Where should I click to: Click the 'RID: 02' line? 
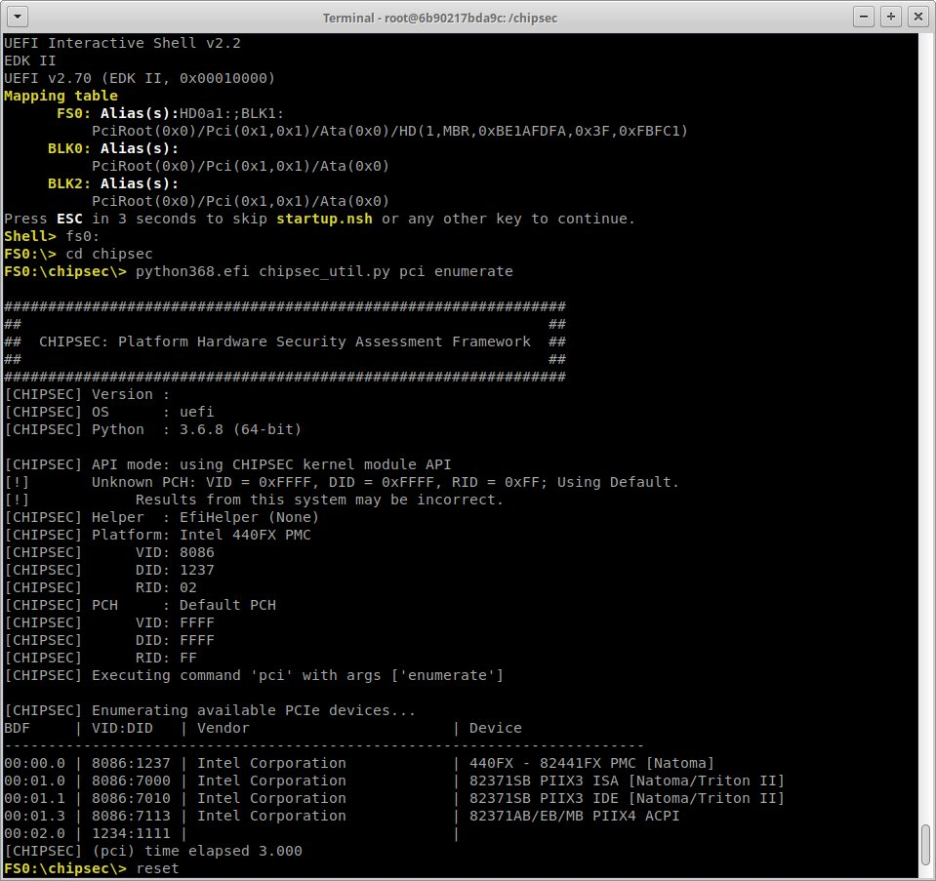coord(101,588)
